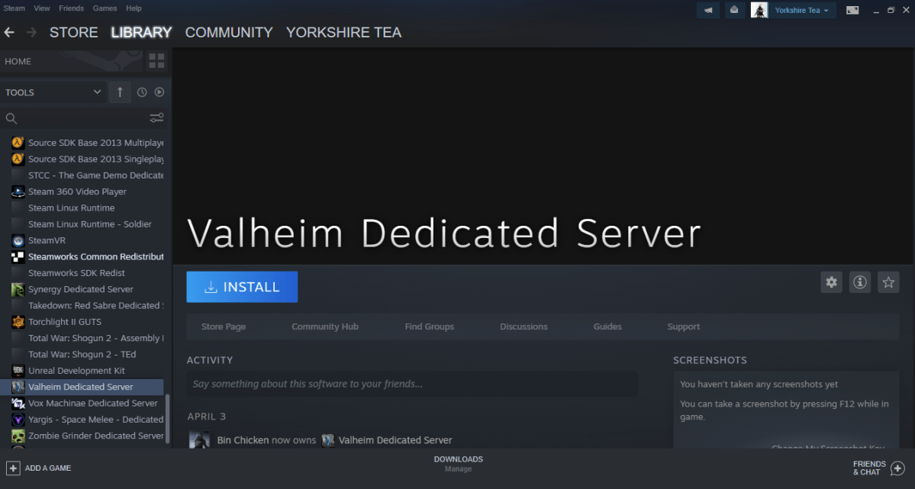The image size is (915, 489).
Task: Click the library search input field
Action: click(x=83, y=118)
